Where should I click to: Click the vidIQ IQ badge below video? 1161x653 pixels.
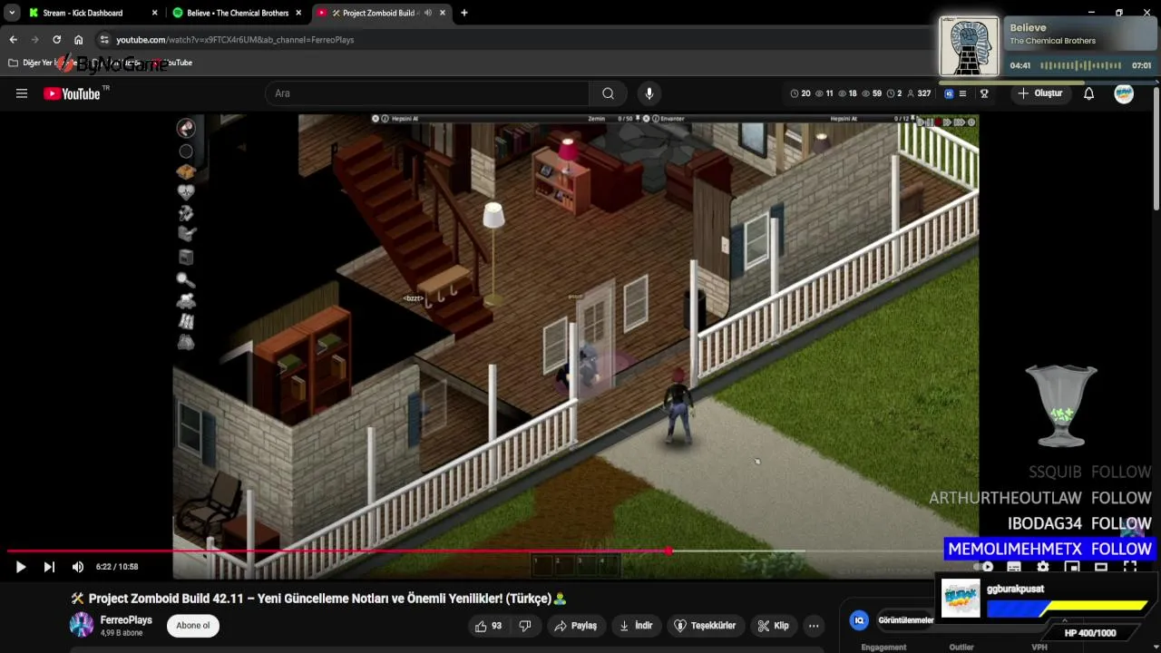click(858, 620)
